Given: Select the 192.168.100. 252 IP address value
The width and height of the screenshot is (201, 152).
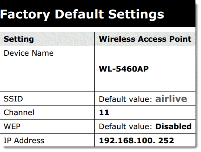Looking at the screenshot, I should (136, 141).
